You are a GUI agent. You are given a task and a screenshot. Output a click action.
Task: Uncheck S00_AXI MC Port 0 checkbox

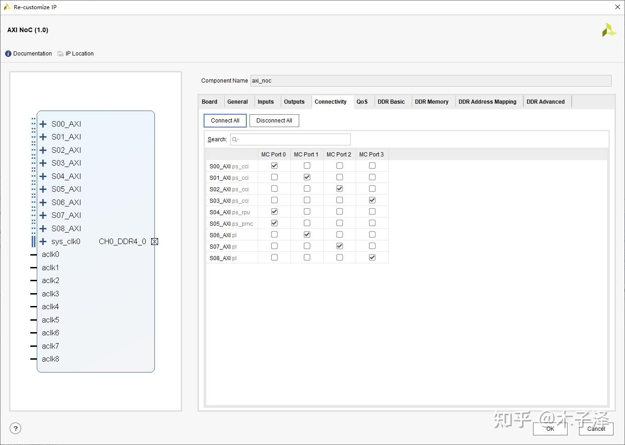[274, 166]
